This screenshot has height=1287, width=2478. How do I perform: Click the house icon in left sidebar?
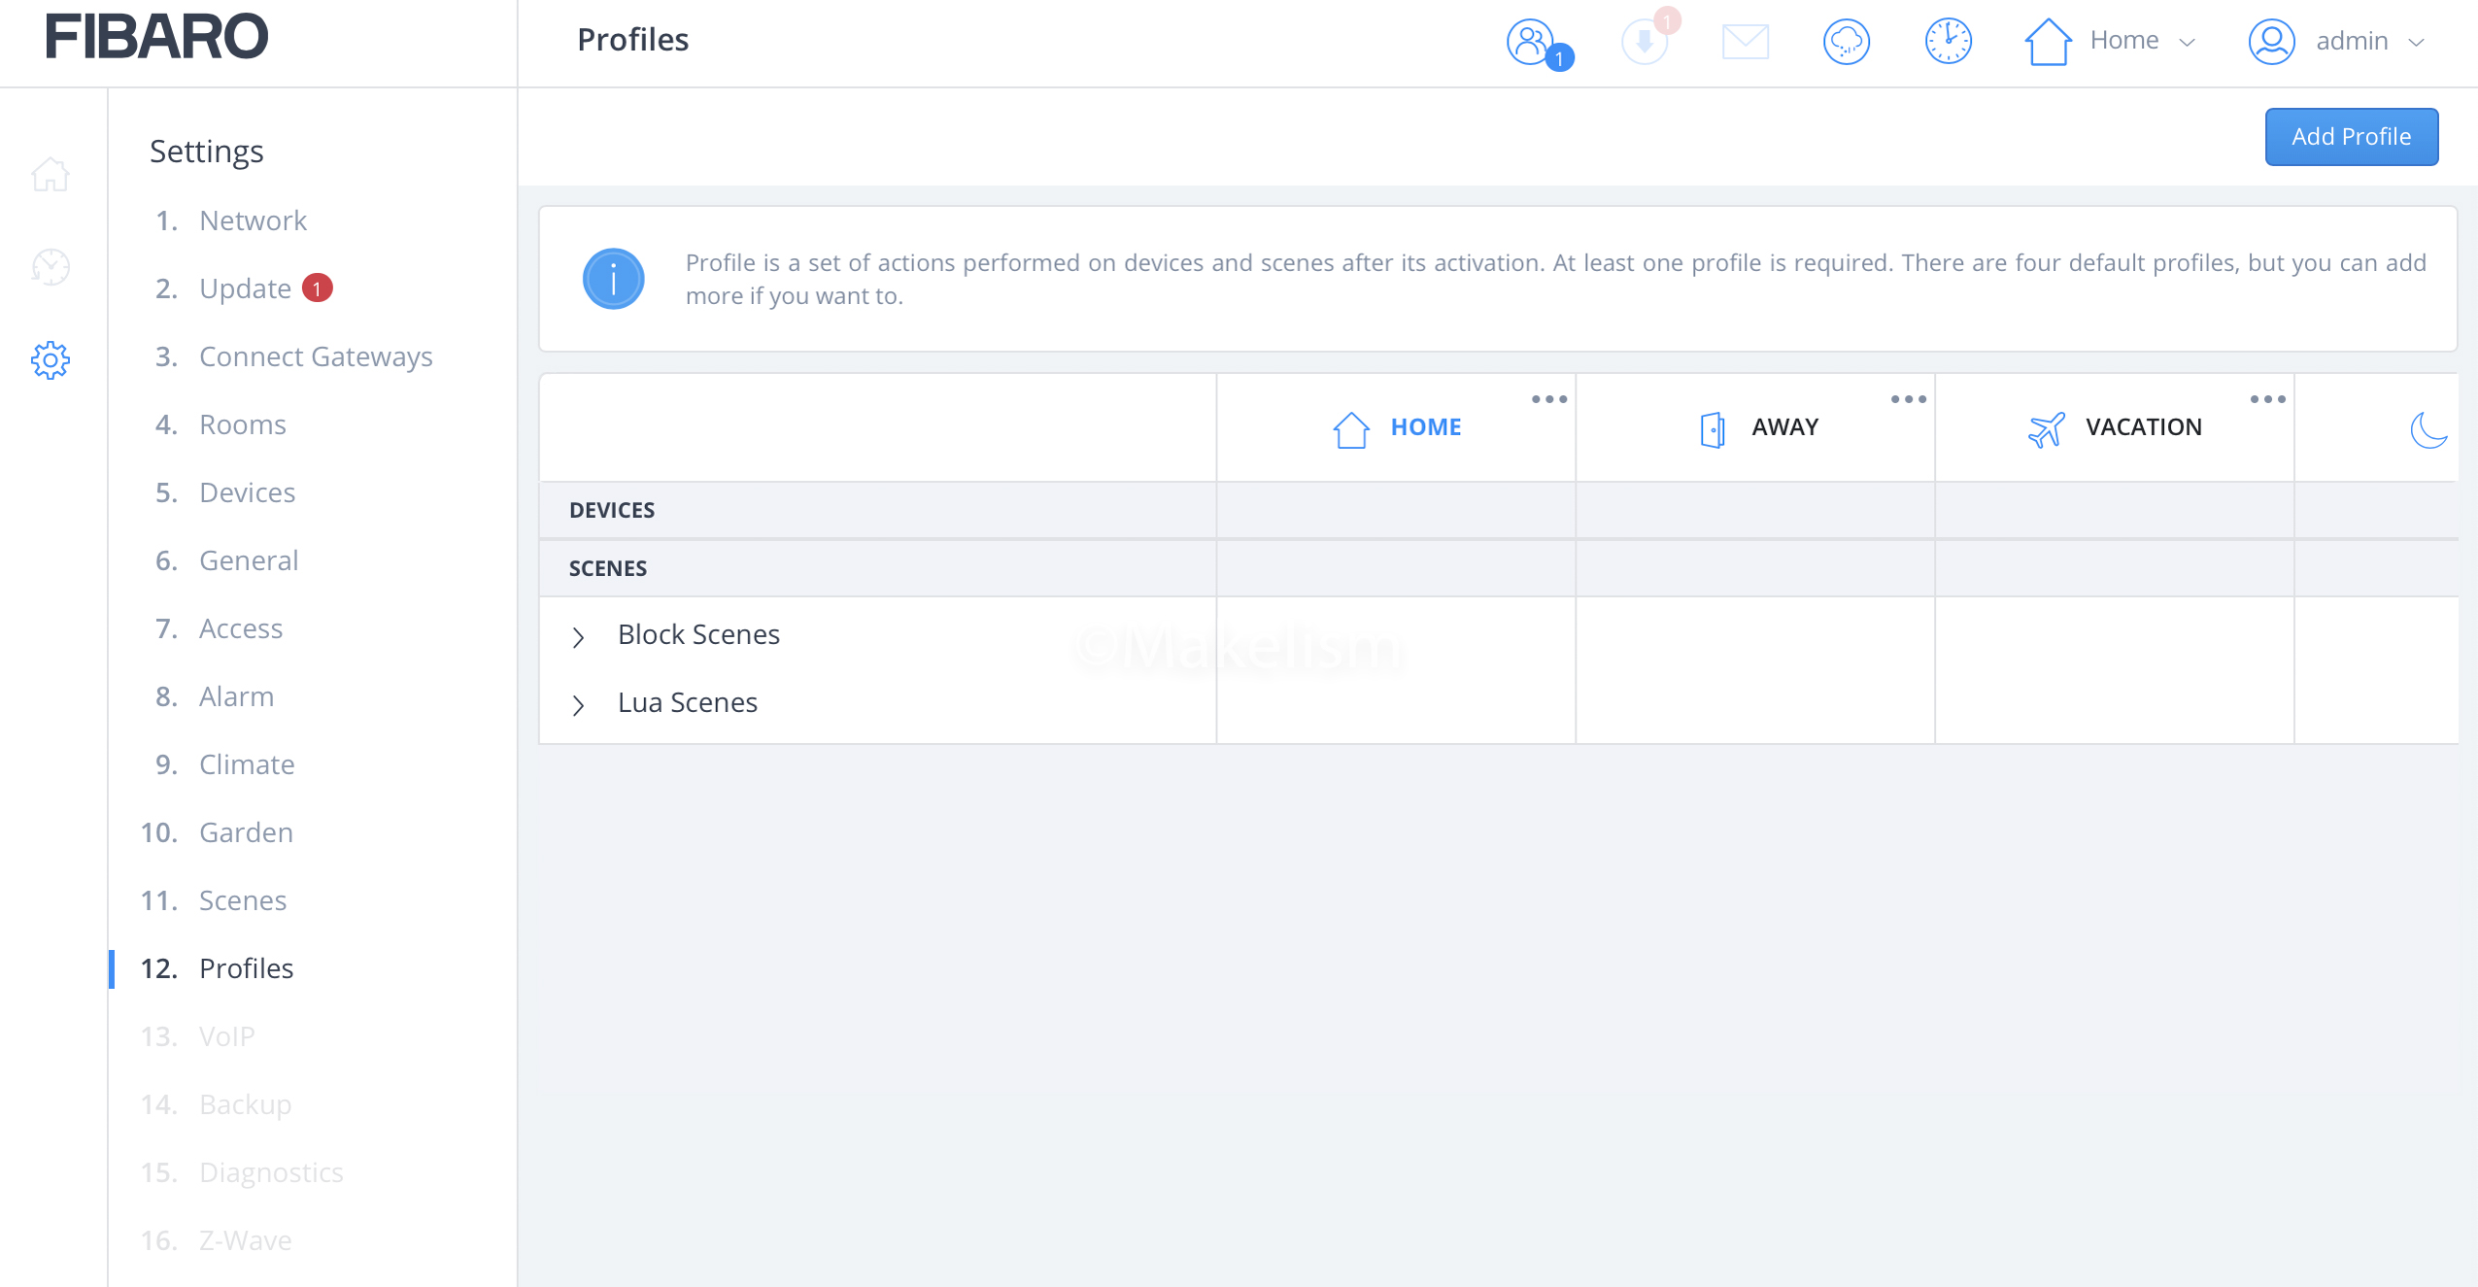(x=51, y=175)
